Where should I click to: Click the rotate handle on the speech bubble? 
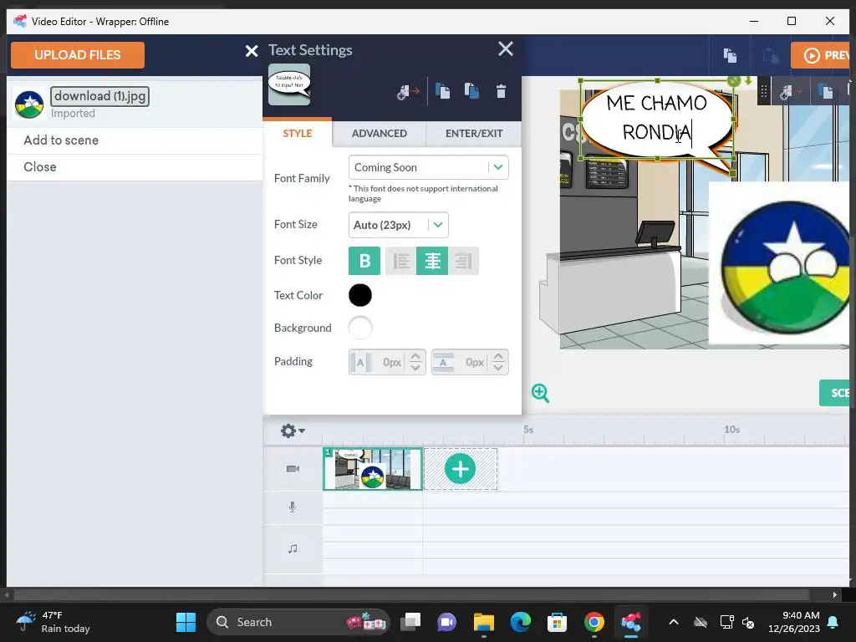734,81
